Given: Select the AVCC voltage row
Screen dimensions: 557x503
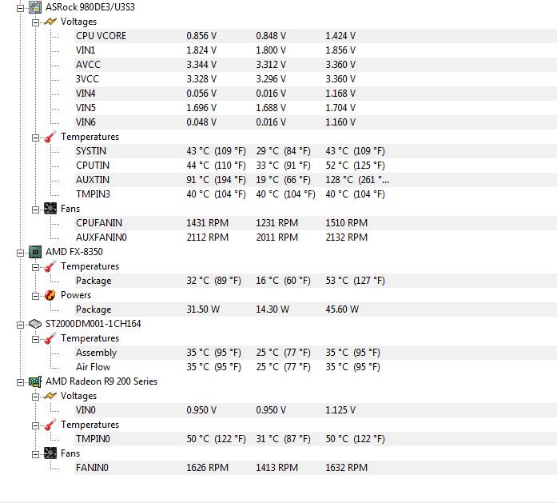Looking at the screenshot, I should pyautogui.click(x=316, y=65).
